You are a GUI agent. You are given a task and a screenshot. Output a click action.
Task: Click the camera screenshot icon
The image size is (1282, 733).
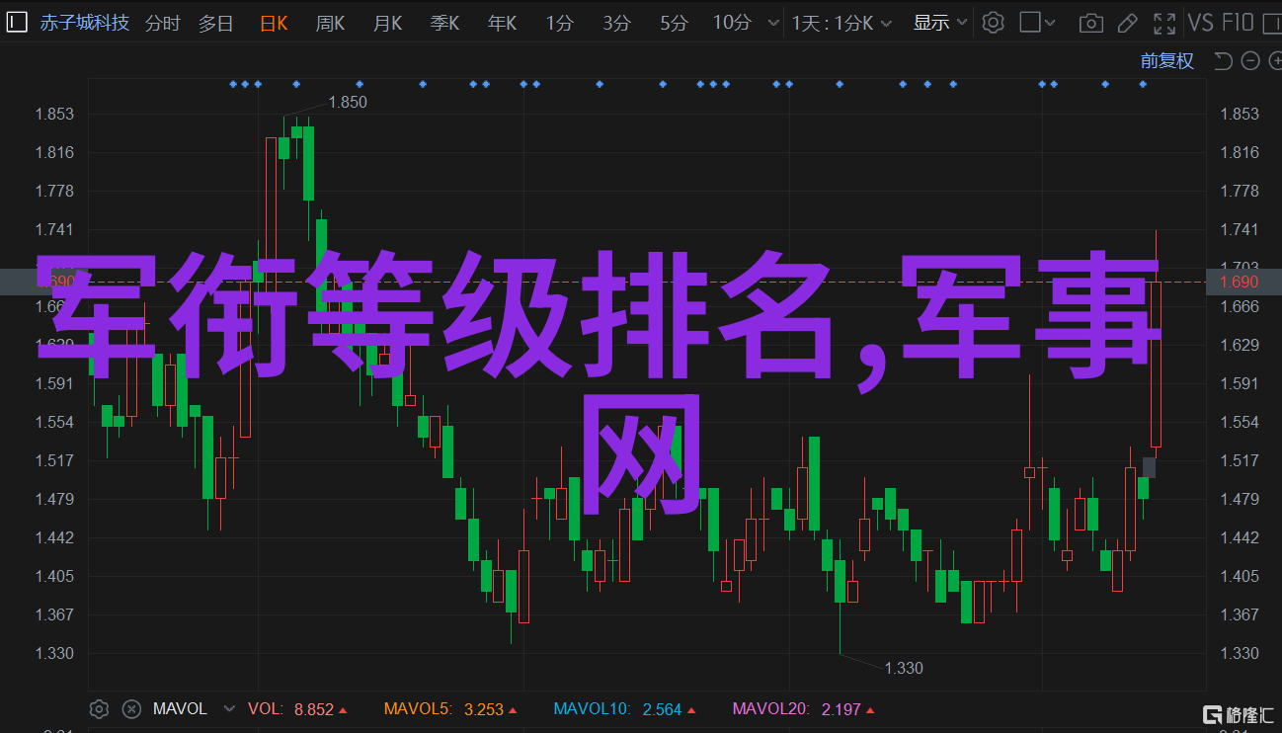tap(1090, 22)
